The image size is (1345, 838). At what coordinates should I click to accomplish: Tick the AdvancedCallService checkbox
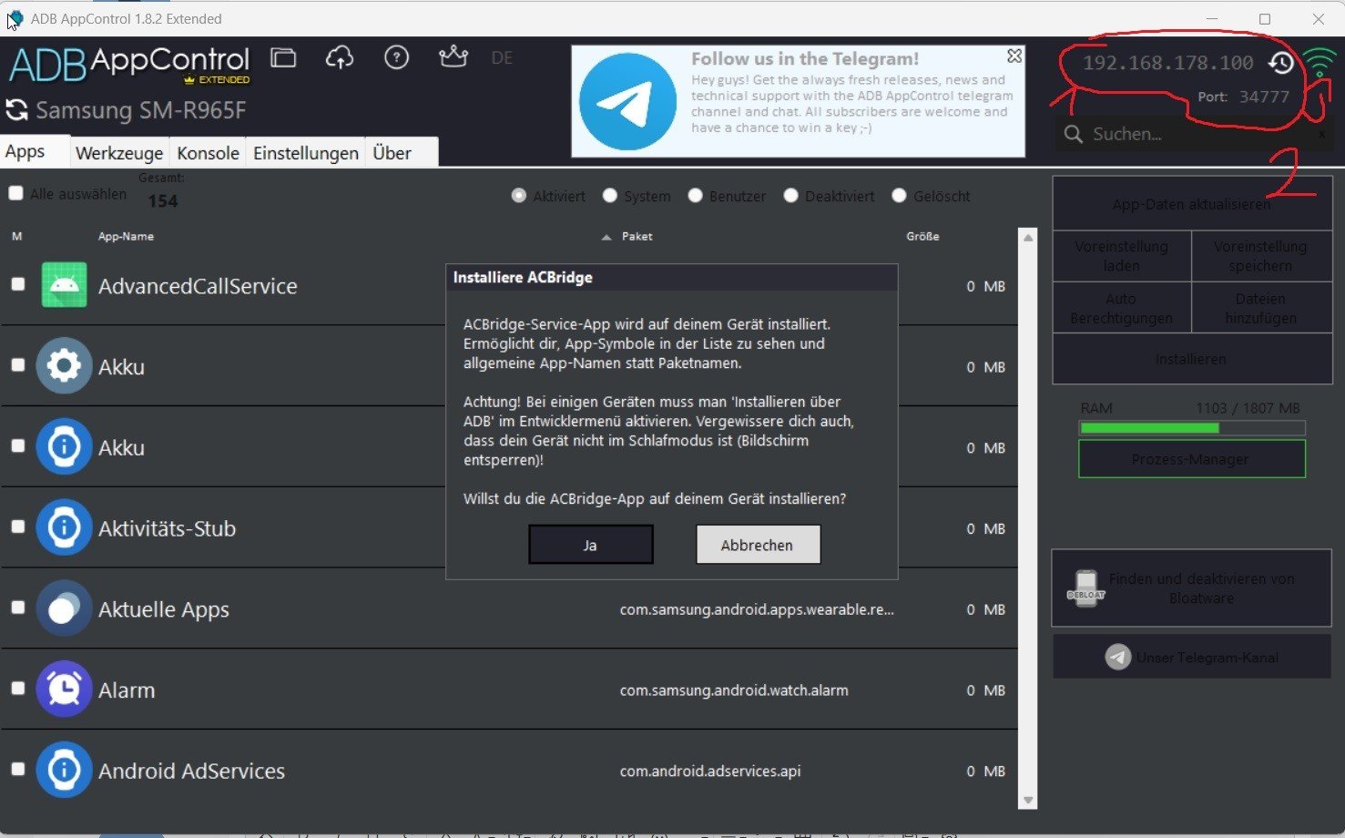(17, 285)
